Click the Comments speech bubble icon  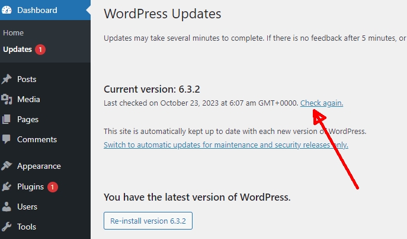[7, 139]
